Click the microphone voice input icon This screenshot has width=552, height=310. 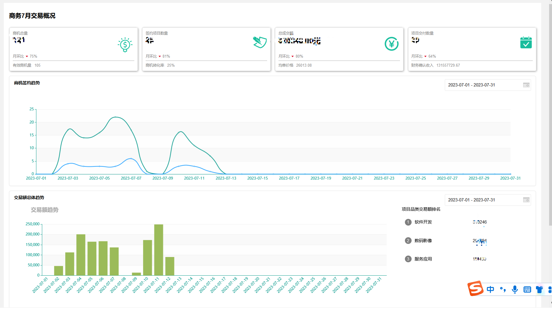pos(515,289)
